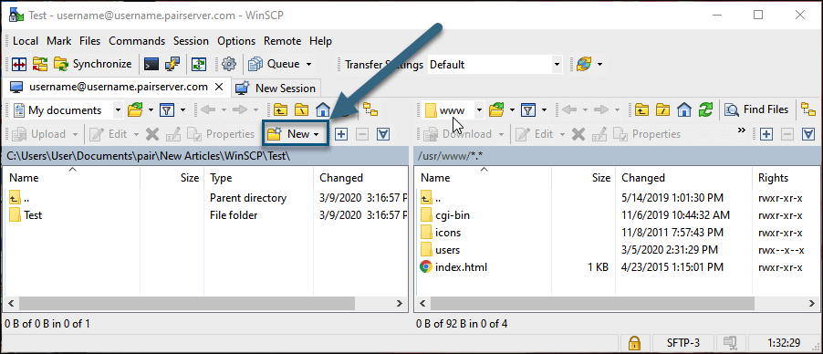The image size is (823, 354).
Task: Go to remote parent directory icon
Action: point(642,109)
